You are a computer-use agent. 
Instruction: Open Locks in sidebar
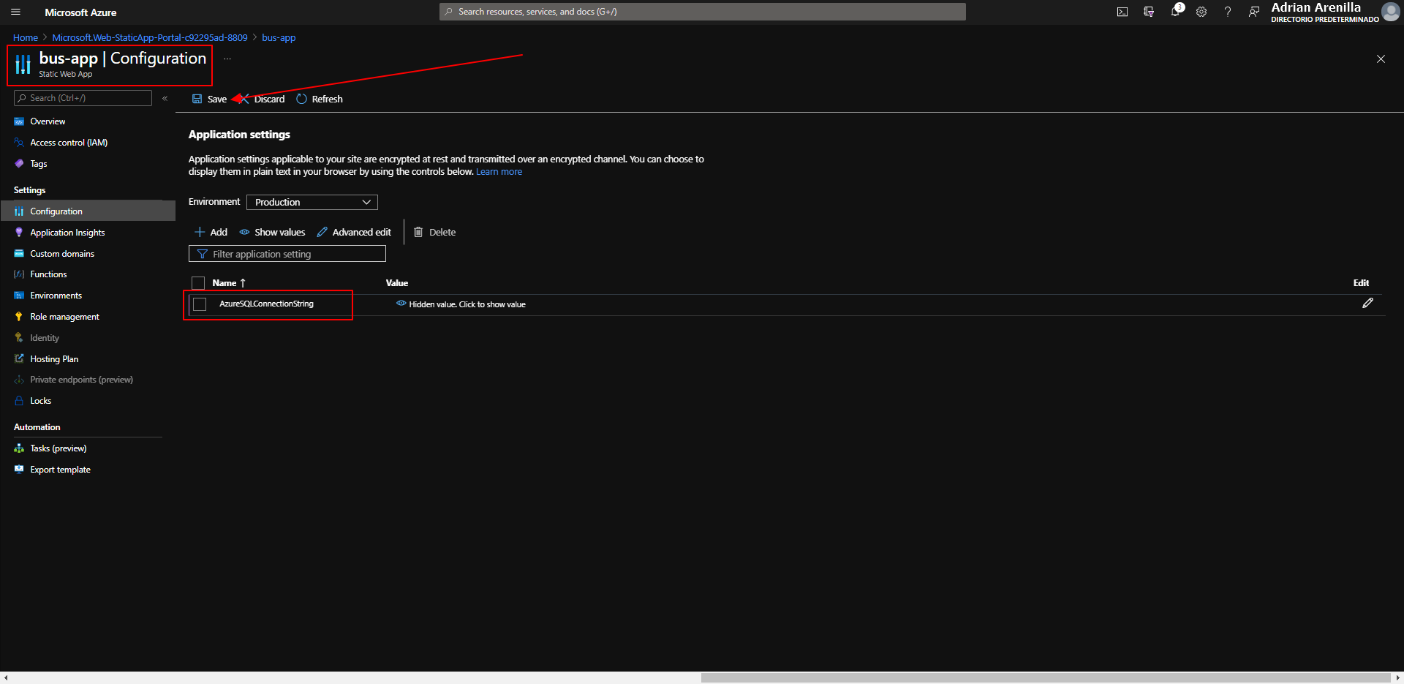point(41,401)
